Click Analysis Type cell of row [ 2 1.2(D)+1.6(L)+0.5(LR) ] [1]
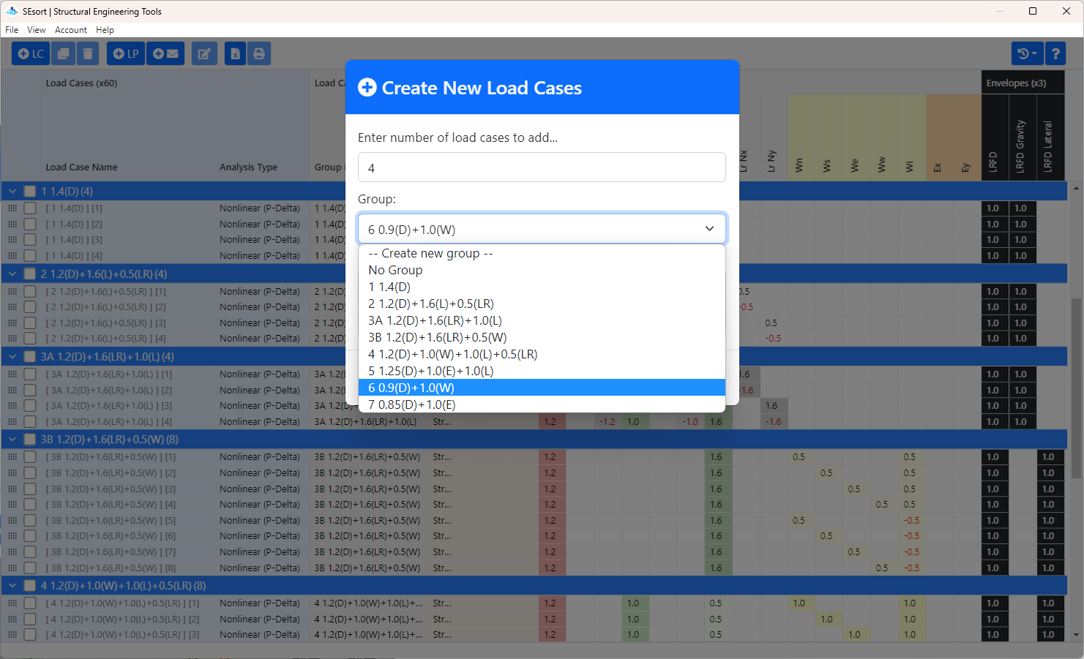Screen dimensions: 1084x659 pyautogui.click(x=260, y=291)
